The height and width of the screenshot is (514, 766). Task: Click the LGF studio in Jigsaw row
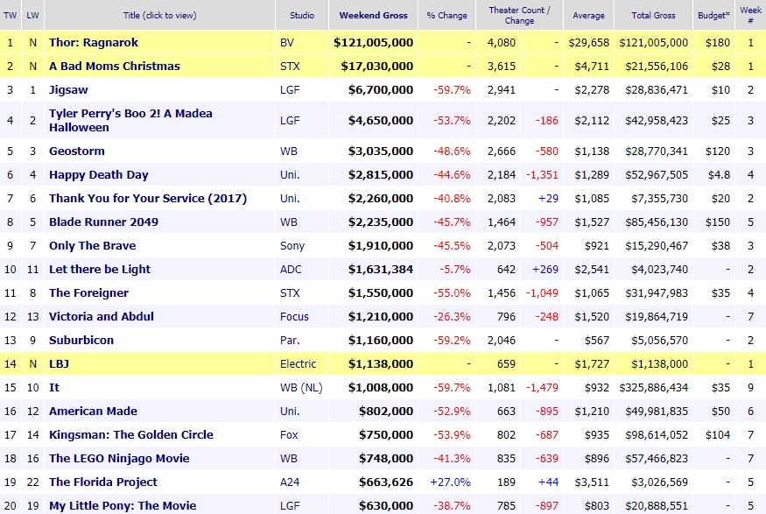(x=289, y=90)
